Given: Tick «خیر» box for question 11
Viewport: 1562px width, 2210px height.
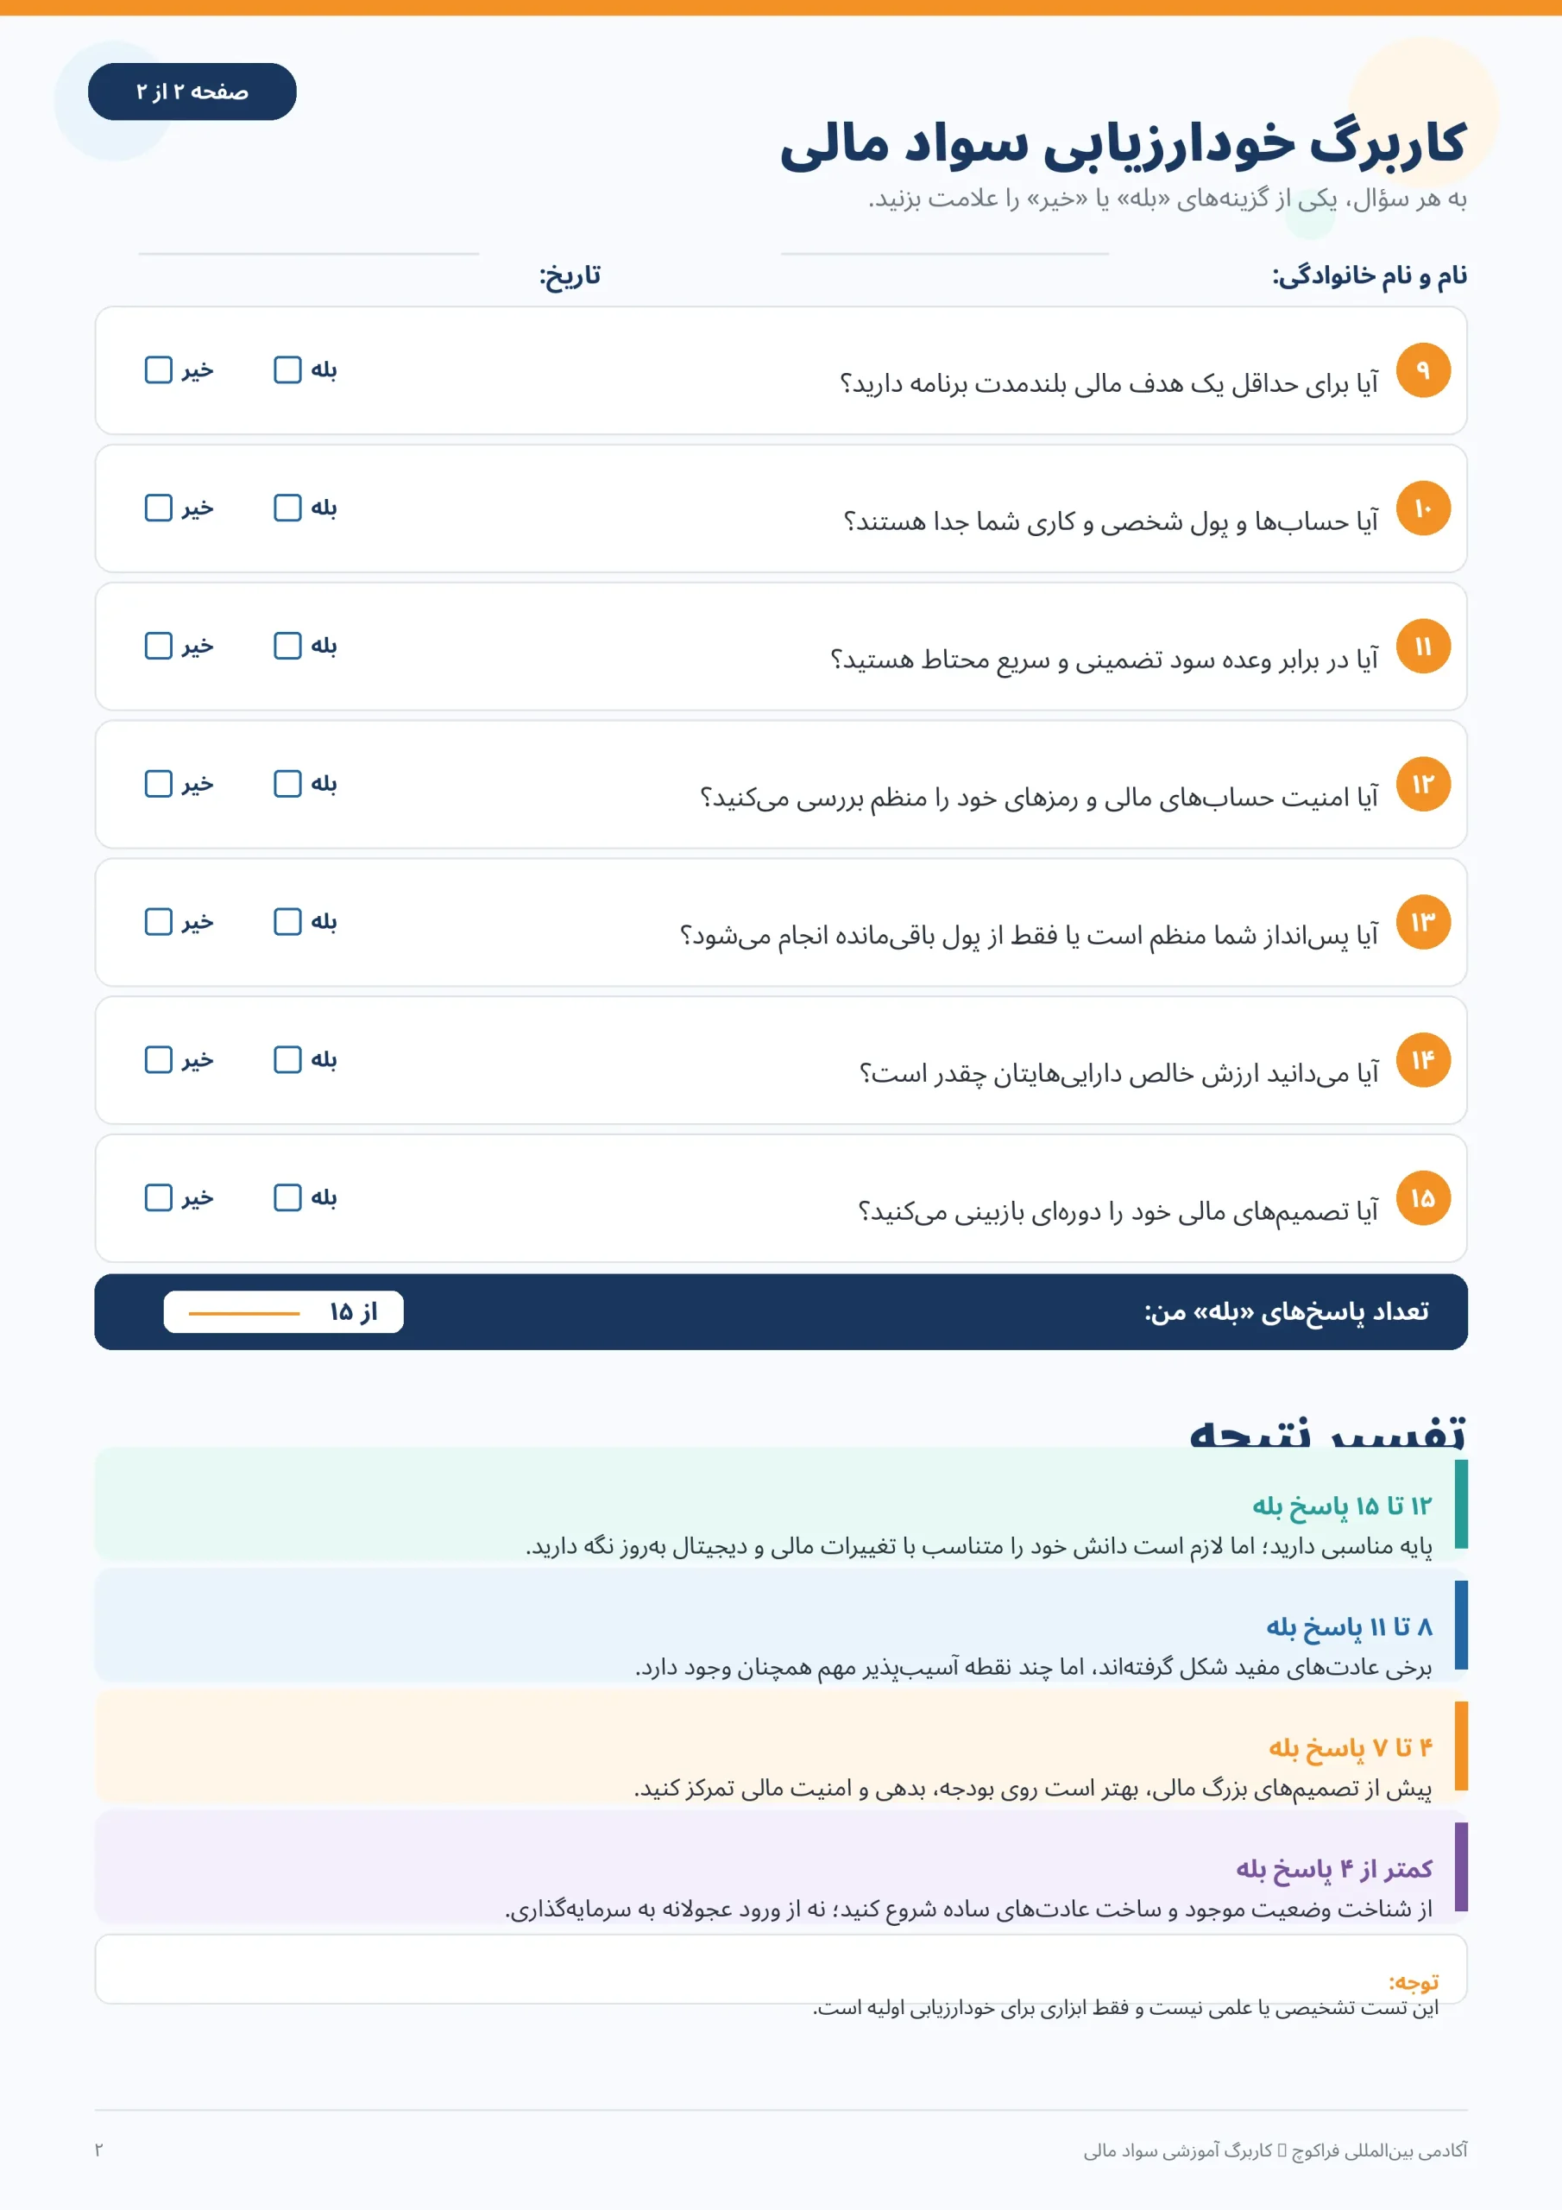Looking at the screenshot, I should click(159, 646).
